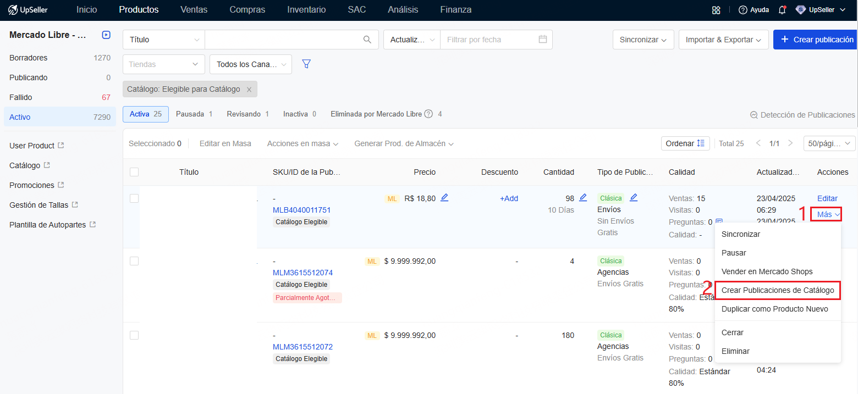Click the video tutorial icon beside Mercado Libre
Image resolution: width=858 pixels, height=394 pixels.
coord(106,35)
